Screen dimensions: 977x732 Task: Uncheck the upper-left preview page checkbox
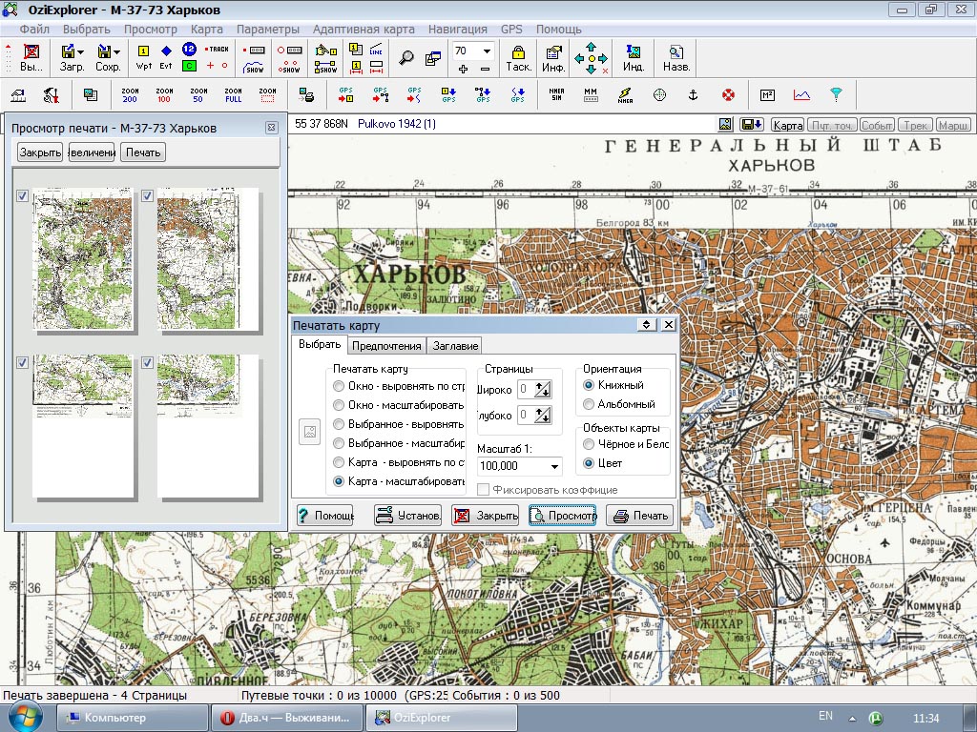tap(23, 196)
